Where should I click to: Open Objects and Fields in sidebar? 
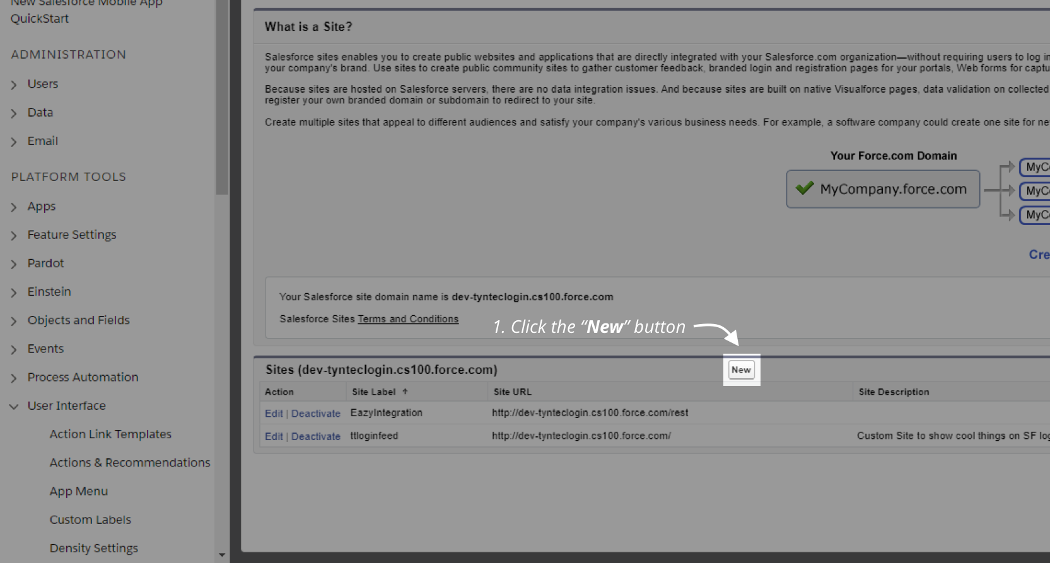coord(79,320)
